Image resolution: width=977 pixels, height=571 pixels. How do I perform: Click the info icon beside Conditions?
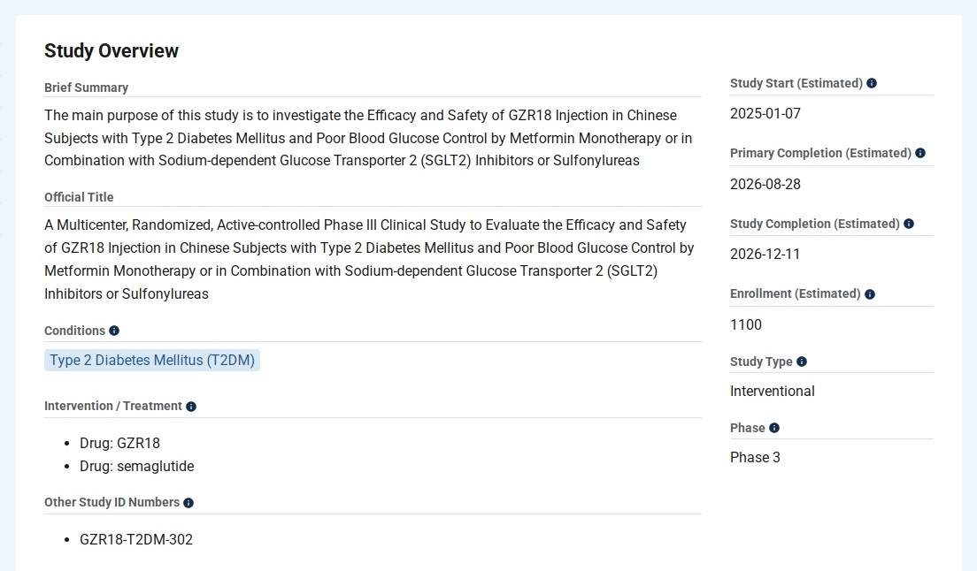(114, 331)
